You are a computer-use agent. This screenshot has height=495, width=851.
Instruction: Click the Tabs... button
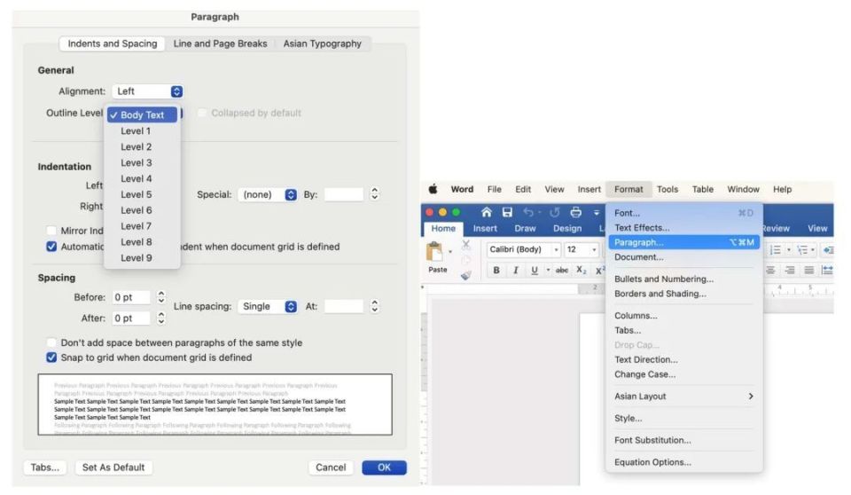pyautogui.click(x=45, y=467)
